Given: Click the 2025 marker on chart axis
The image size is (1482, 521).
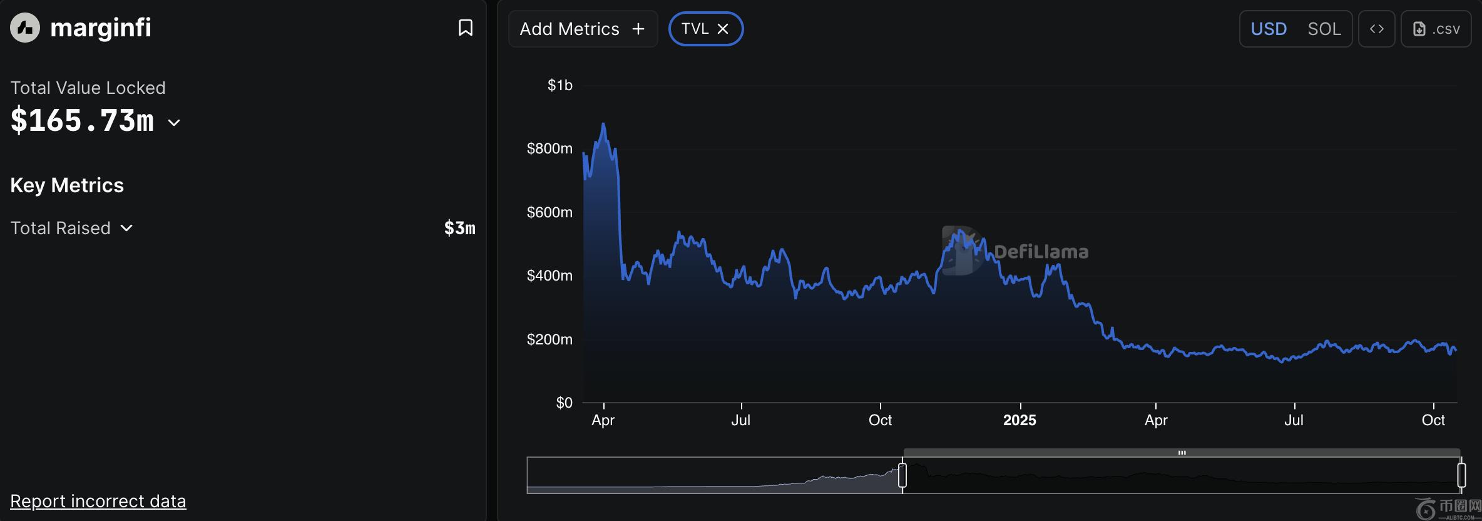Looking at the screenshot, I should (1020, 420).
